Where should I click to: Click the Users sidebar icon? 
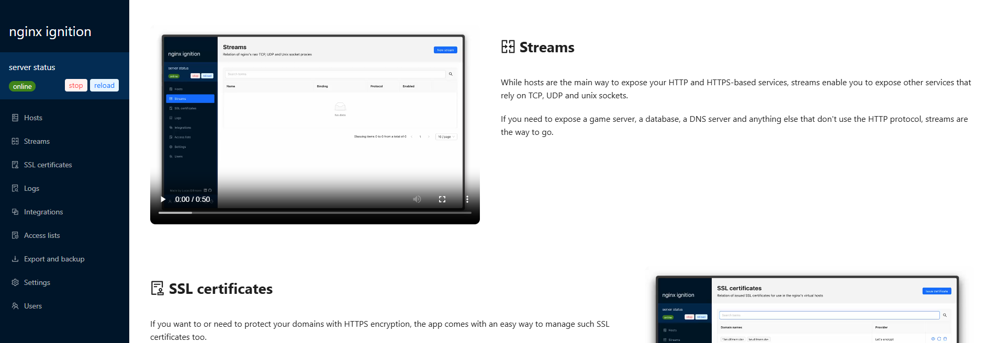(15, 306)
